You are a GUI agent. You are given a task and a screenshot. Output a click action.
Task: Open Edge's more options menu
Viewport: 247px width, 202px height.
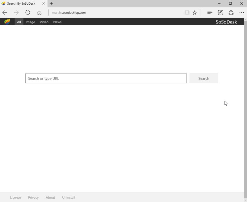coord(242,12)
